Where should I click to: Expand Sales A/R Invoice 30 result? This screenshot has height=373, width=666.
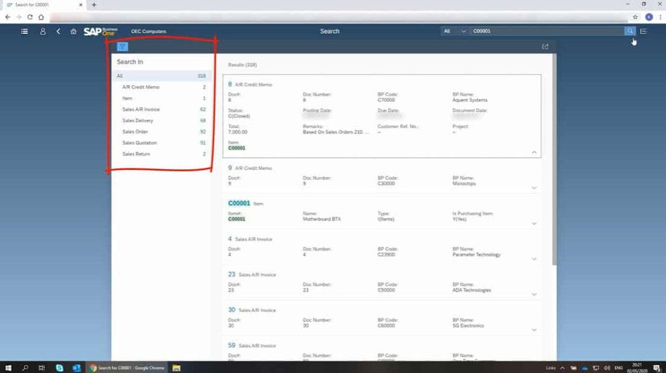(535, 329)
